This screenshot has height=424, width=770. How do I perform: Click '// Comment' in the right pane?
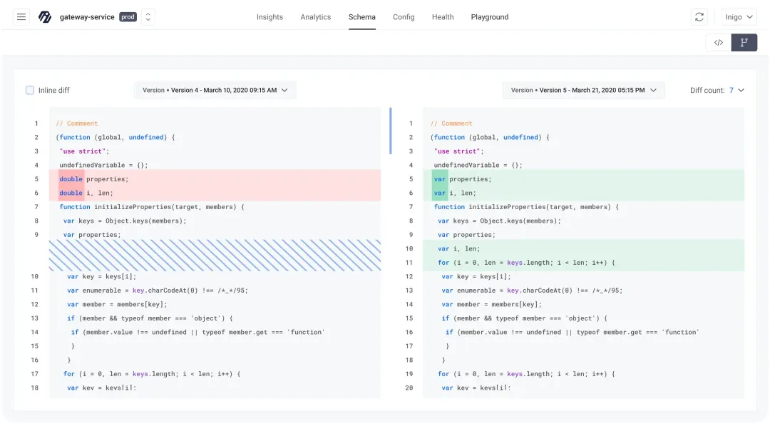pyautogui.click(x=451, y=123)
